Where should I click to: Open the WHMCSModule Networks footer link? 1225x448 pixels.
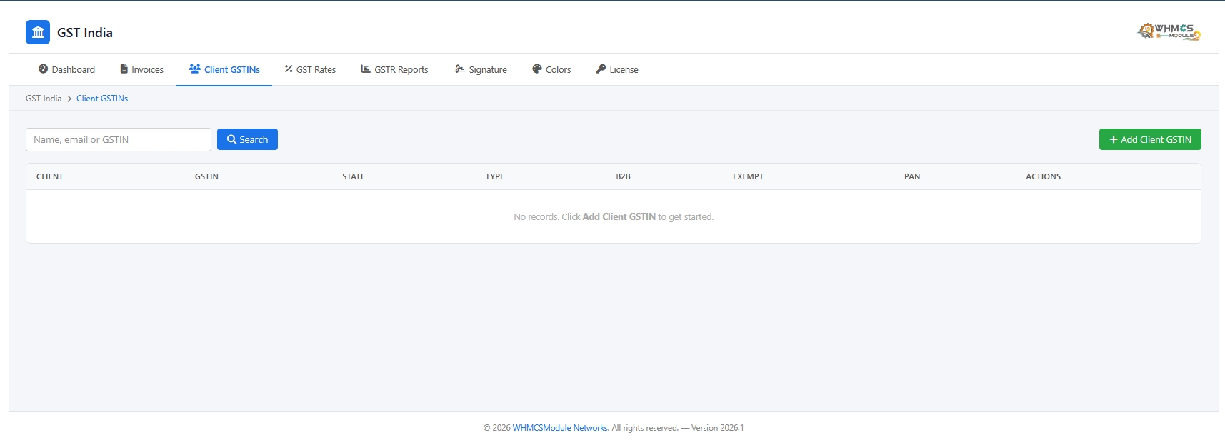(560, 428)
